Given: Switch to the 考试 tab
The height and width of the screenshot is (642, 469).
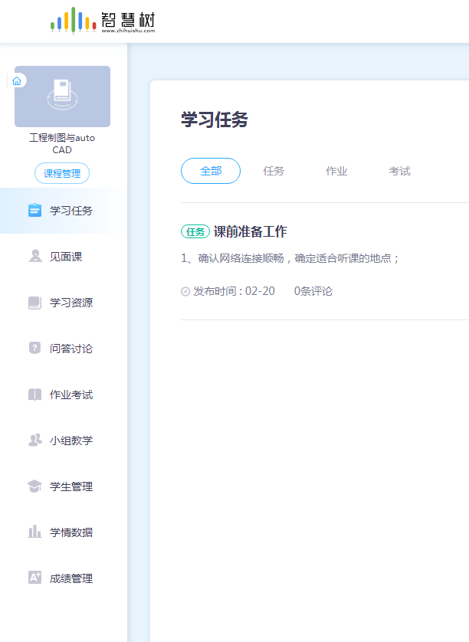Looking at the screenshot, I should point(399,171).
